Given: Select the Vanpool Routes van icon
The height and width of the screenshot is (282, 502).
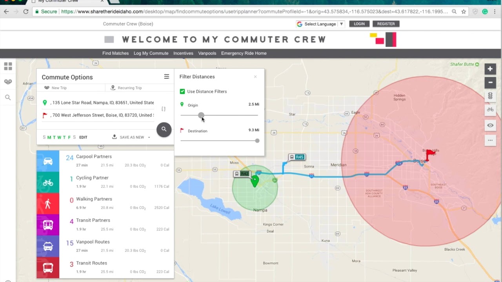Looking at the screenshot, I should (x=48, y=246).
